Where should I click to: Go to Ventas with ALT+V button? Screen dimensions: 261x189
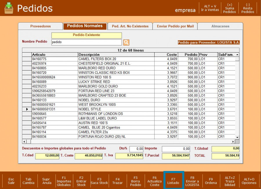click(x=210, y=8)
